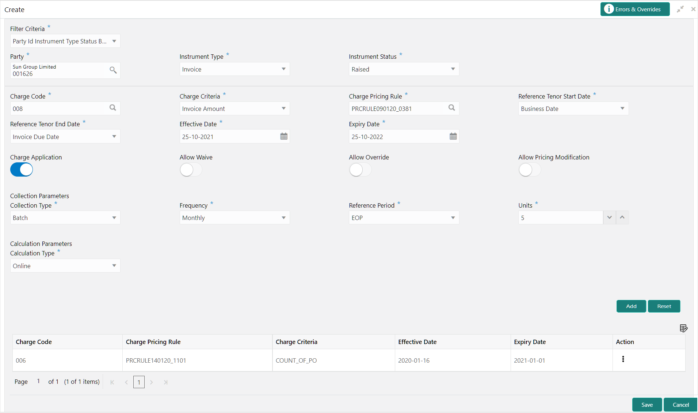Open the Calculation Type dropdown
The image size is (698, 413).
pos(65,266)
